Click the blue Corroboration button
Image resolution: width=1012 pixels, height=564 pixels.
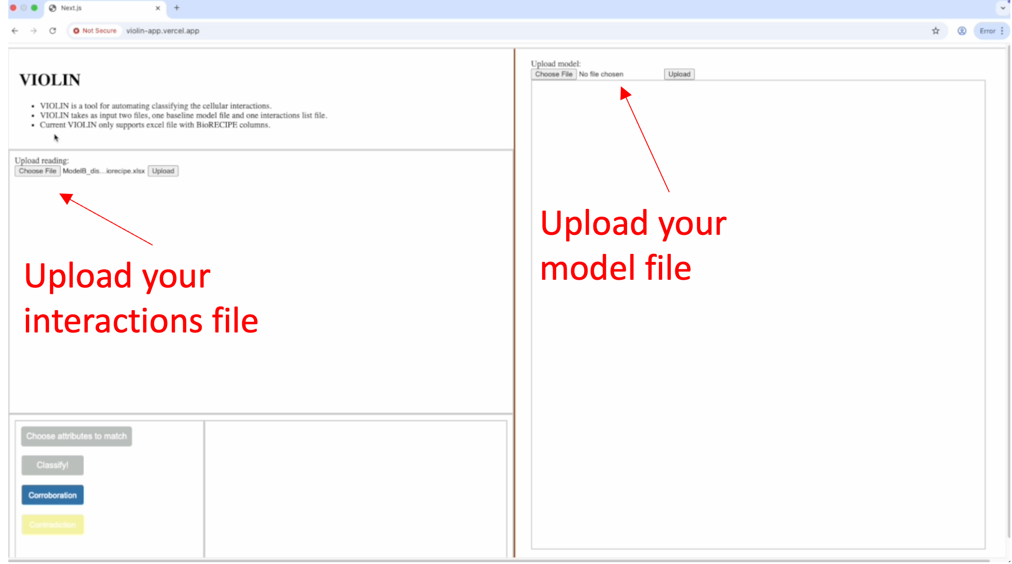pos(53,495)
